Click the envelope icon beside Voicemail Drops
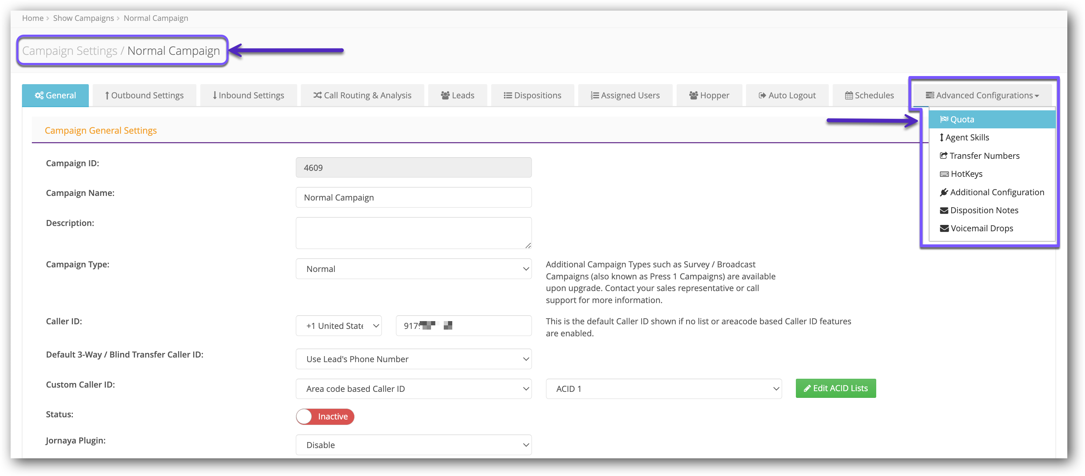This screenshot has width=1085, height=476. point(944,228)
